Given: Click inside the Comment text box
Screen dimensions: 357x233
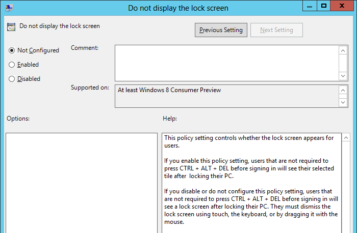Looking at the screenshot, I should 226,63.
